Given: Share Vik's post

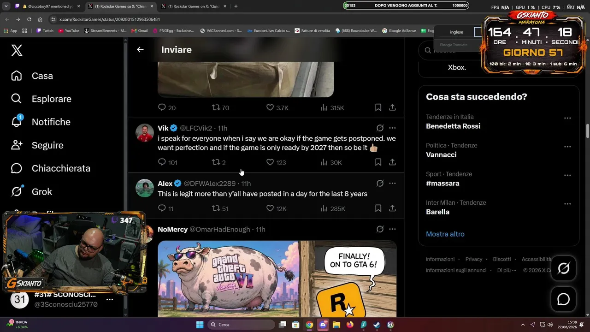Looking at the screenshot, I should tap(392, 162).
